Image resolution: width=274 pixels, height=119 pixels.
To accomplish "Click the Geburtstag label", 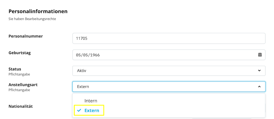I will [x=20, y=53].
